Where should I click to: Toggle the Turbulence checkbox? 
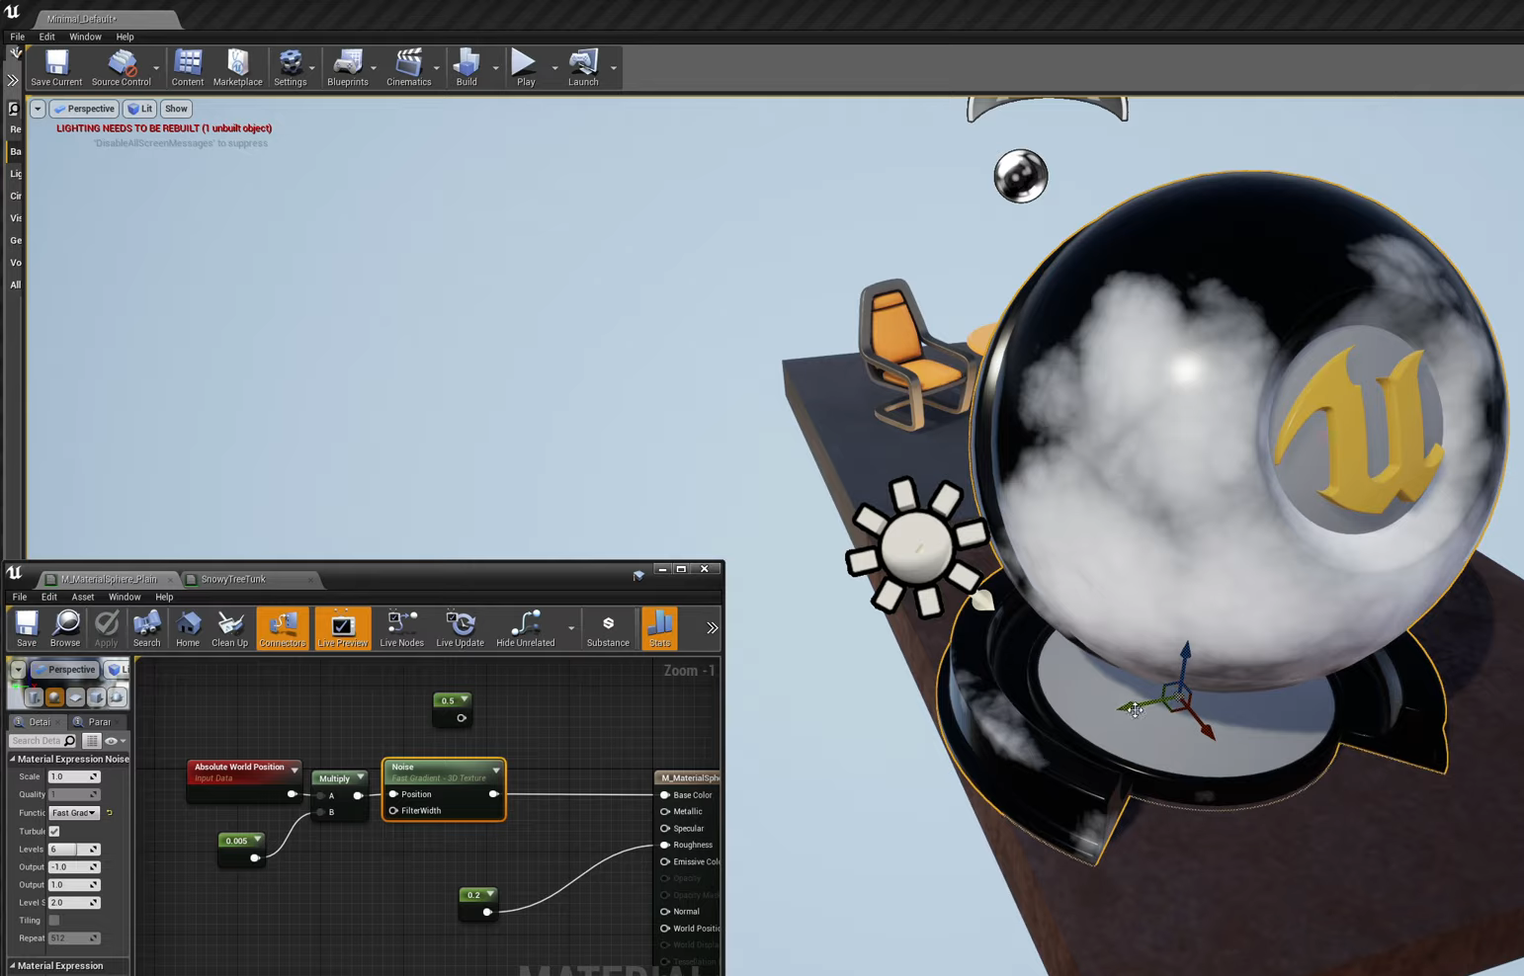pyautogui.click(x=54, y=832)
